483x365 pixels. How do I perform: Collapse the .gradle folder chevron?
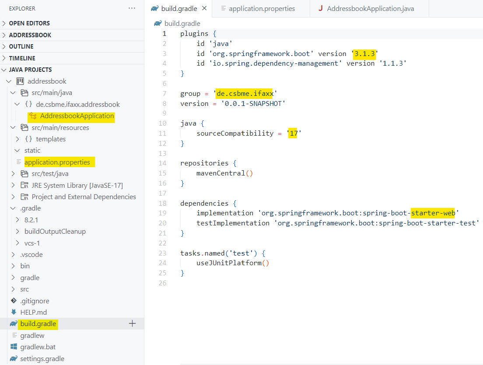pos(13,208)
